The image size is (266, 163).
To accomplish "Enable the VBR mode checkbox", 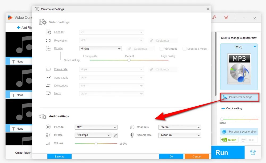I will point(161,49).
